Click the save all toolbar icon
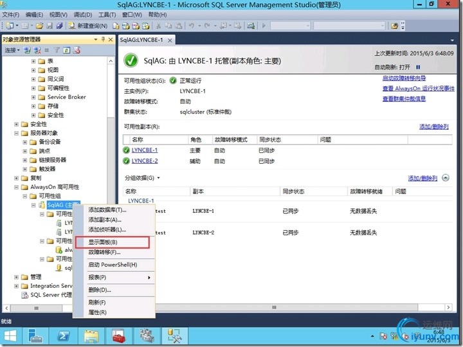This screenshot has height=347, width=463. pos(59,26)
